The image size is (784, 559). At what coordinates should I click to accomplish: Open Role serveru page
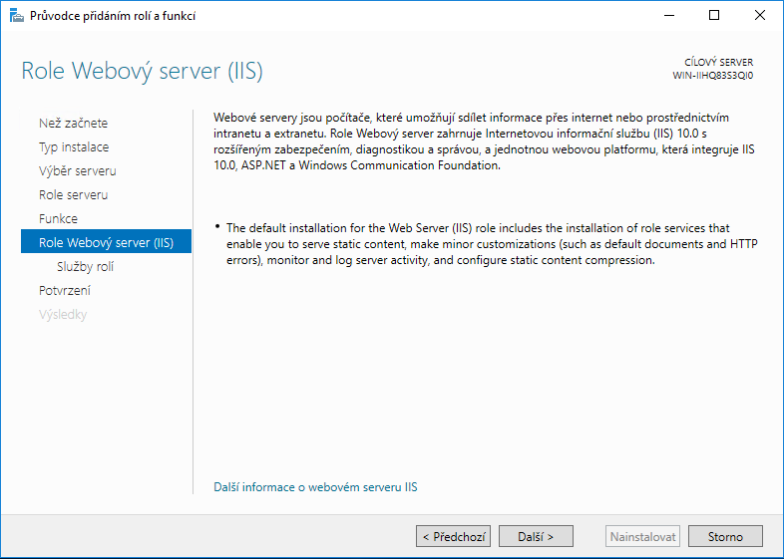pyautogui.click(x=74, y=195)
